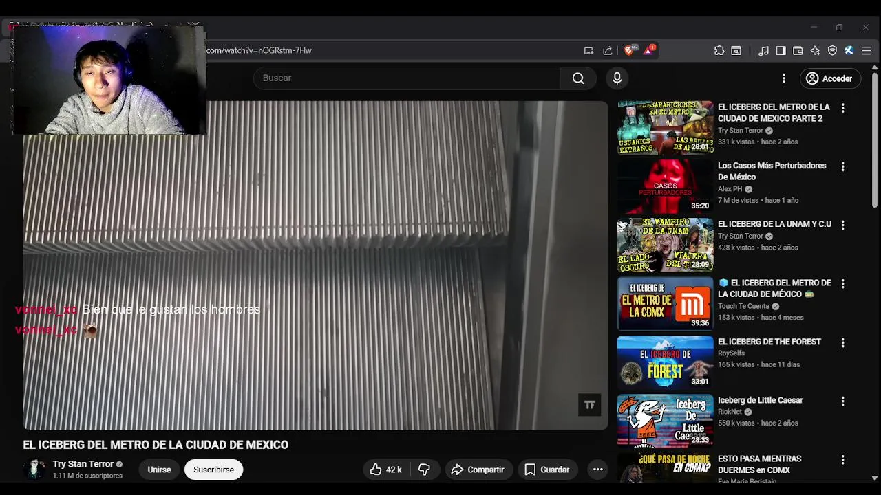Click the text overlay icon on video corner
Image resolution: width=881 pixels, height=495 pixels.
(x=590, y=405)
